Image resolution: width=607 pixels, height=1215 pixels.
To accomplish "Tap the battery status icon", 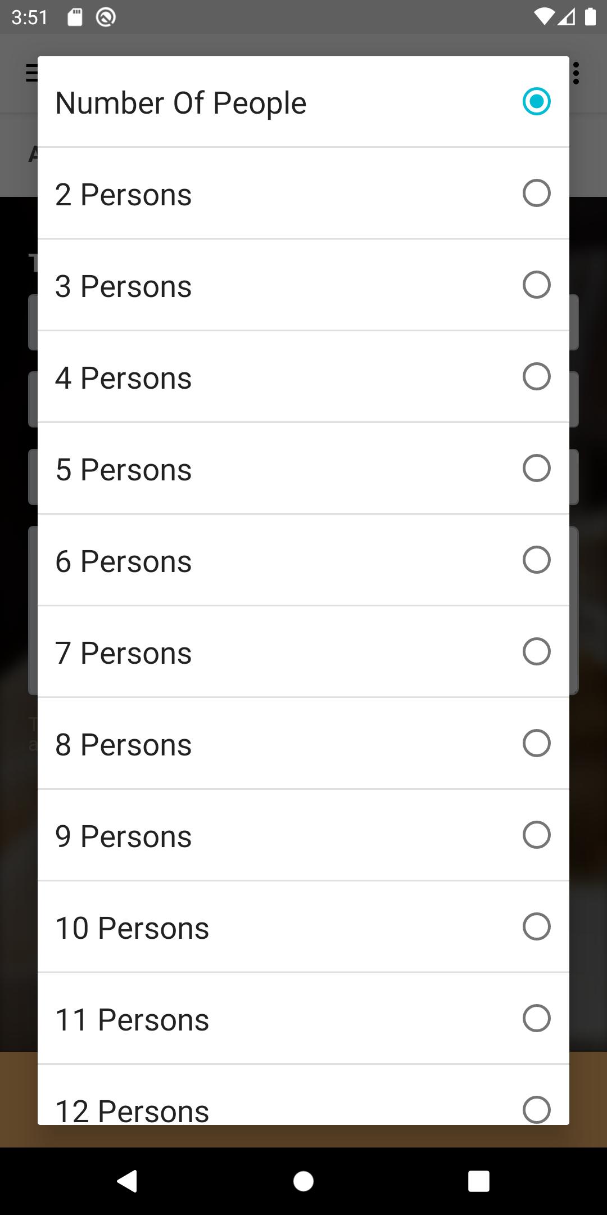I will click(590, 17).
